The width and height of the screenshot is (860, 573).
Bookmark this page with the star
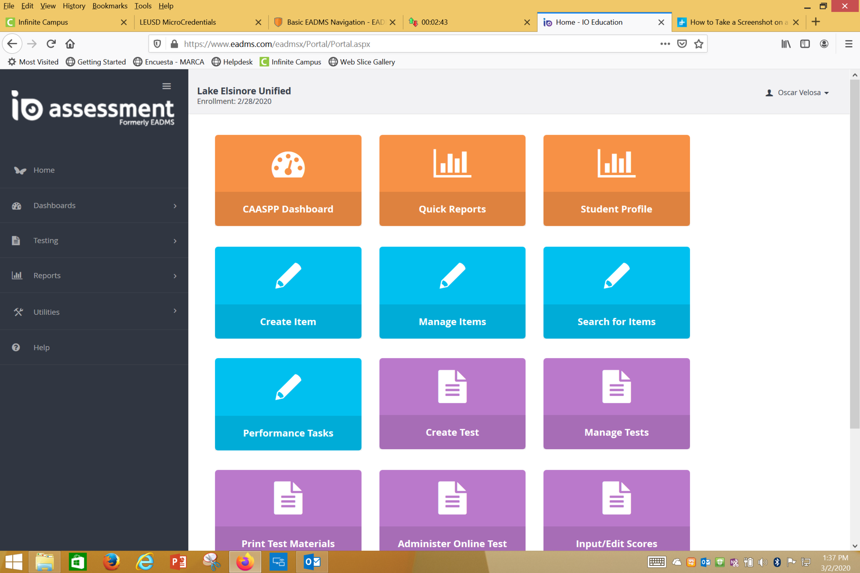pos(698,44)
